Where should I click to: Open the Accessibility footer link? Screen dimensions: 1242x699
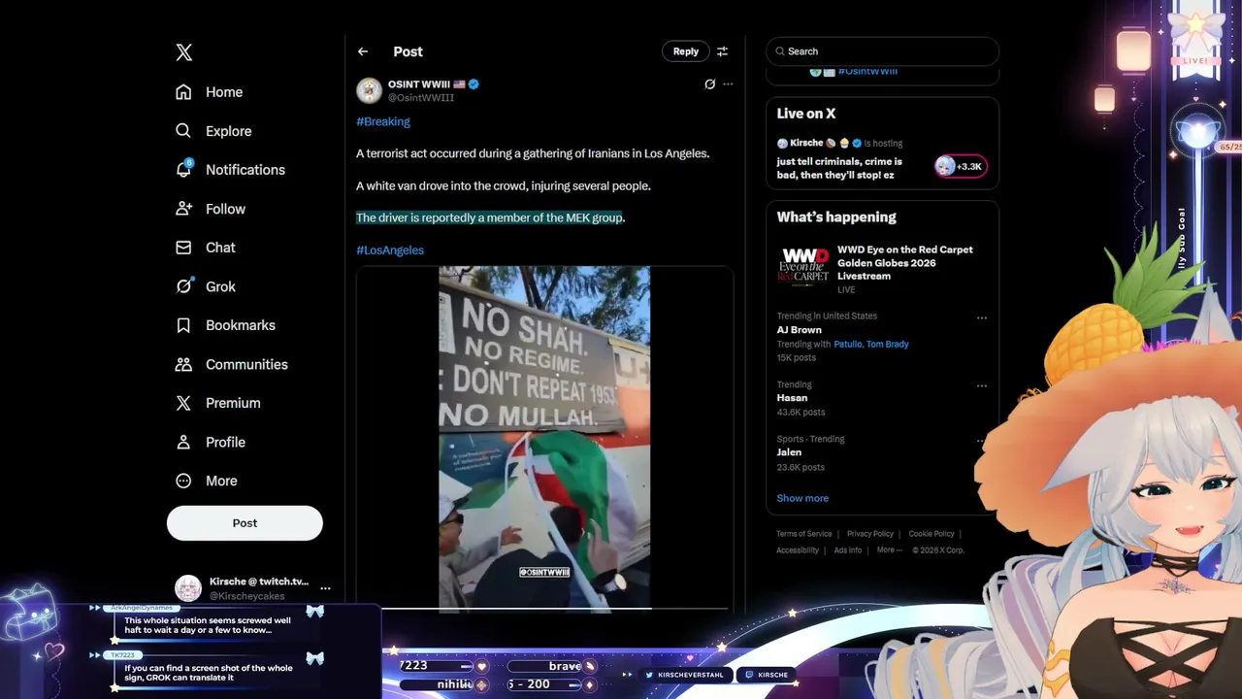click(798, 549)
